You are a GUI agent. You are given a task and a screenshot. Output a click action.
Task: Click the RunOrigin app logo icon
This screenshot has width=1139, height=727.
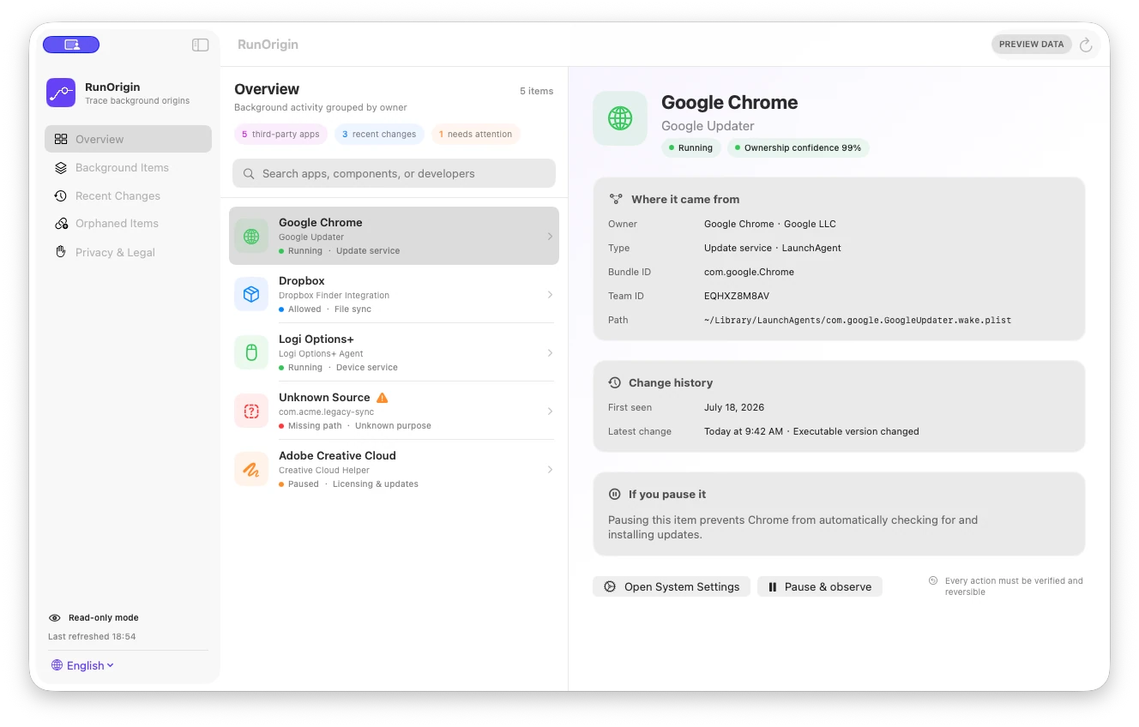pos(61,93)
